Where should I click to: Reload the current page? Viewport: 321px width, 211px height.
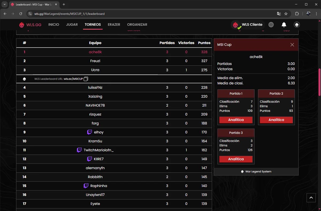(21, 14)
